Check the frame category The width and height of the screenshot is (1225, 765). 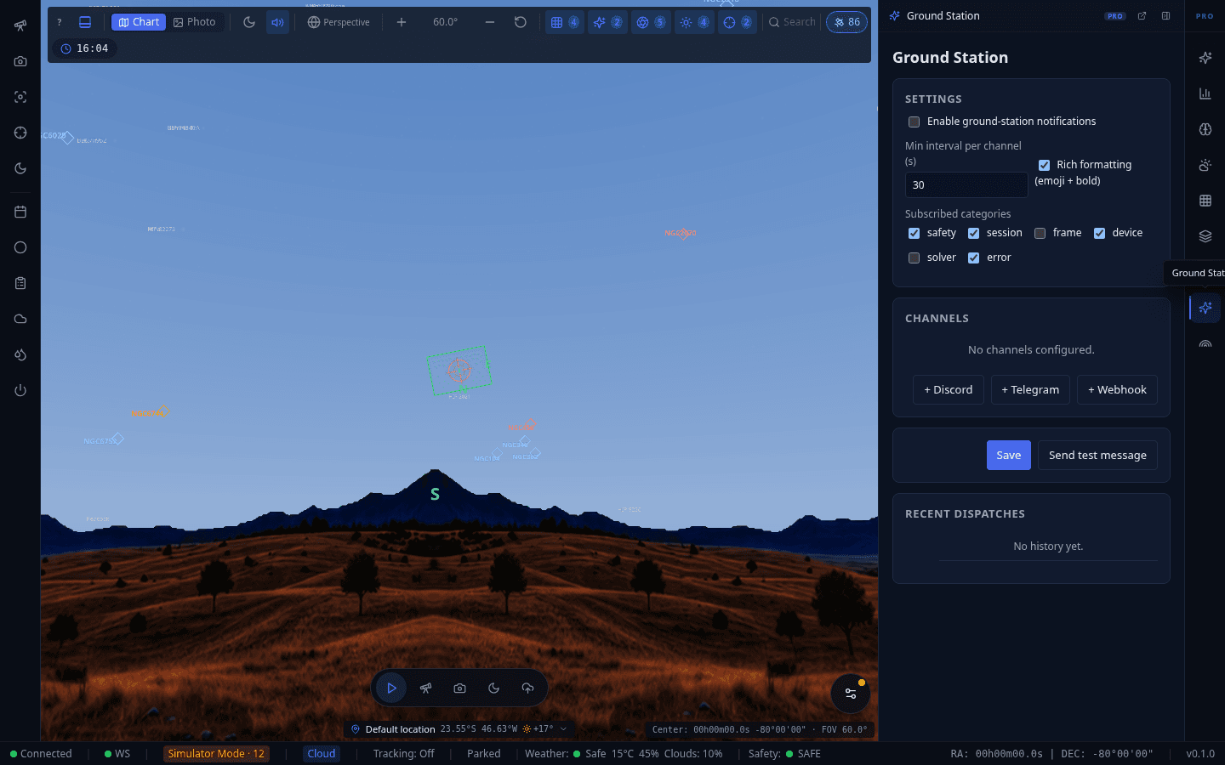coord(1040,233)
